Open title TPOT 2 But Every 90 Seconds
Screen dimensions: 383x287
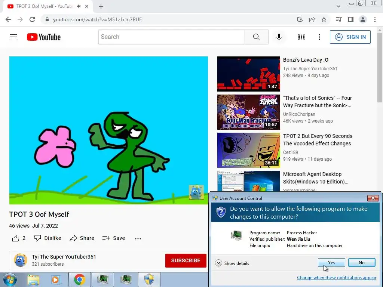coord(318,140)
